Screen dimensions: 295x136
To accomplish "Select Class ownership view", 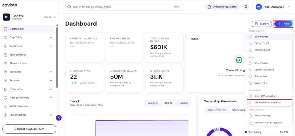I will click(217, 110).
